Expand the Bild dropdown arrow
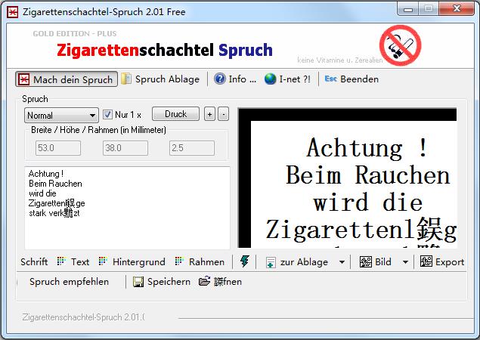The width and height of the screenshot is (480, 340). (x=405, y=262)
